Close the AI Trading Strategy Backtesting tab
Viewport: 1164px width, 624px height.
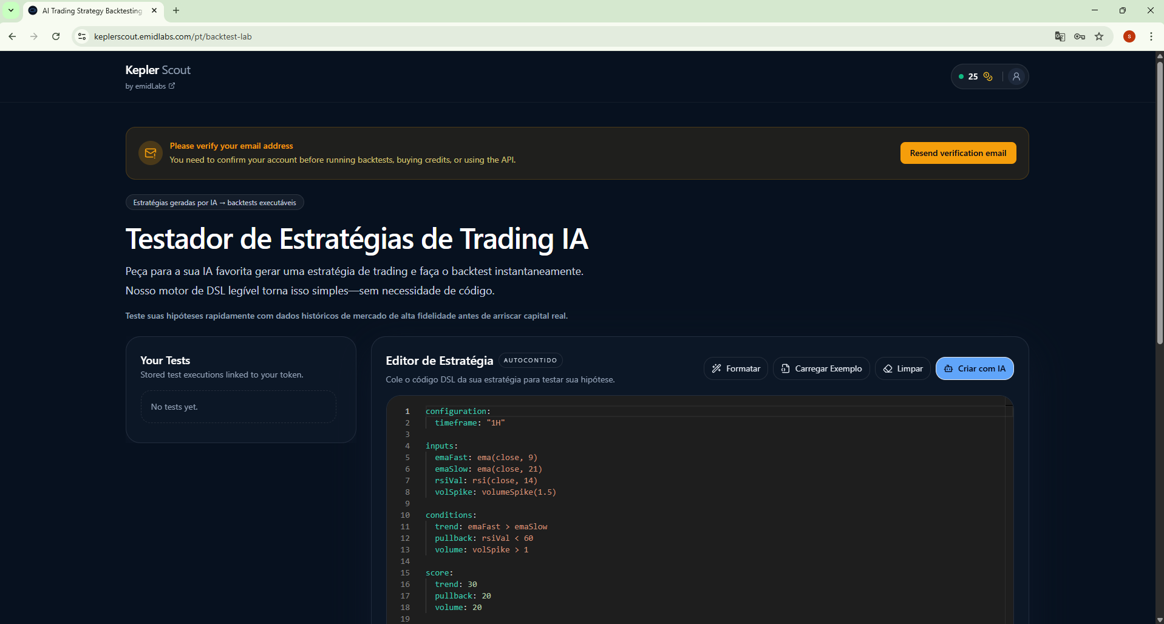[154, 10]
